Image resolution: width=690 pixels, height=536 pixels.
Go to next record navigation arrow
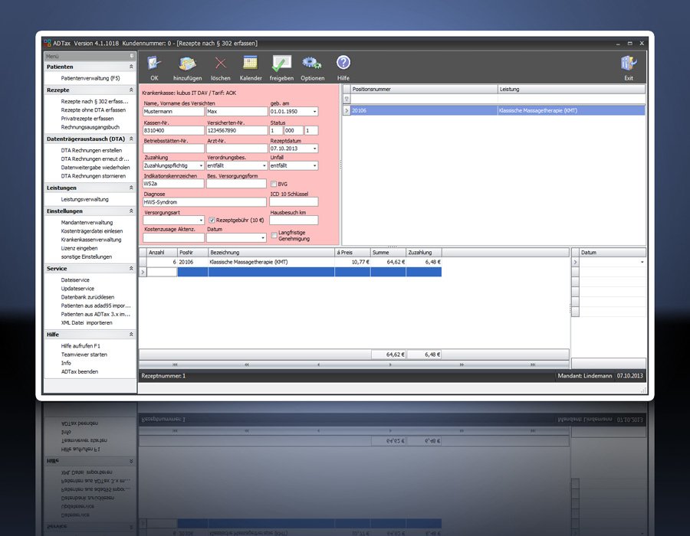coord(390,364)
